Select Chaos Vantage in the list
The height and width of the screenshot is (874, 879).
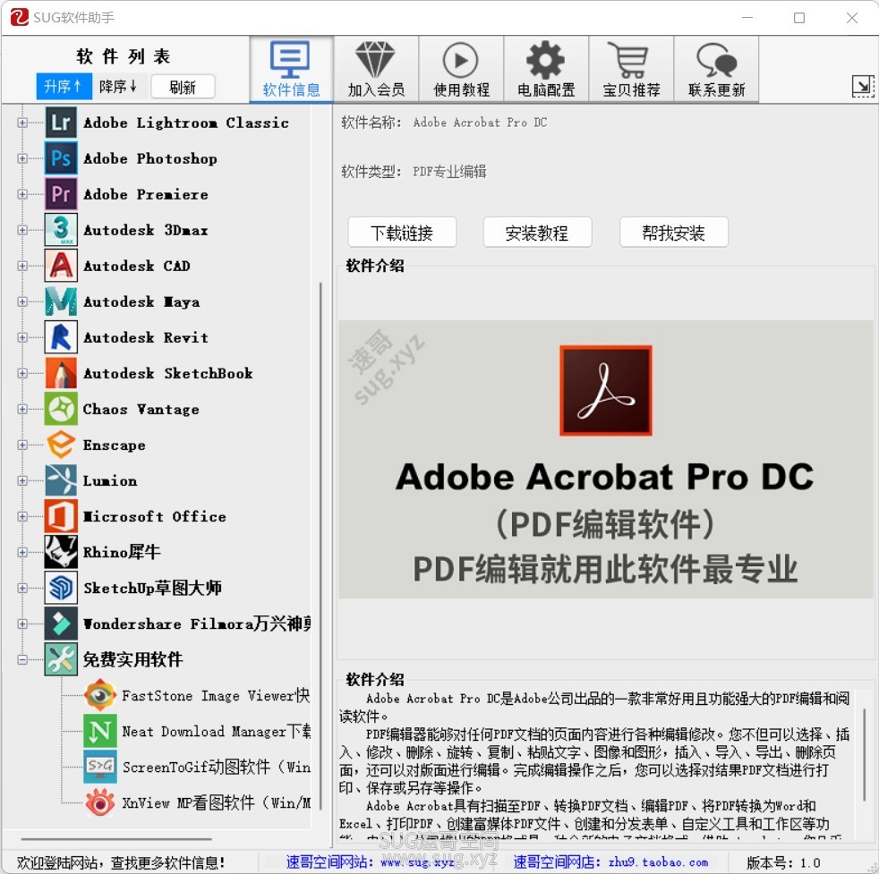click(141, 410)
